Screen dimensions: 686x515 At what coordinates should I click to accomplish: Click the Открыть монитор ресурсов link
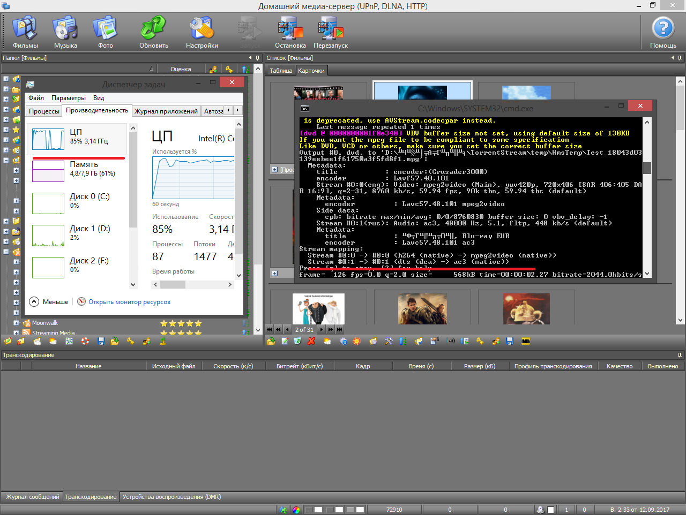click(129, 302)
